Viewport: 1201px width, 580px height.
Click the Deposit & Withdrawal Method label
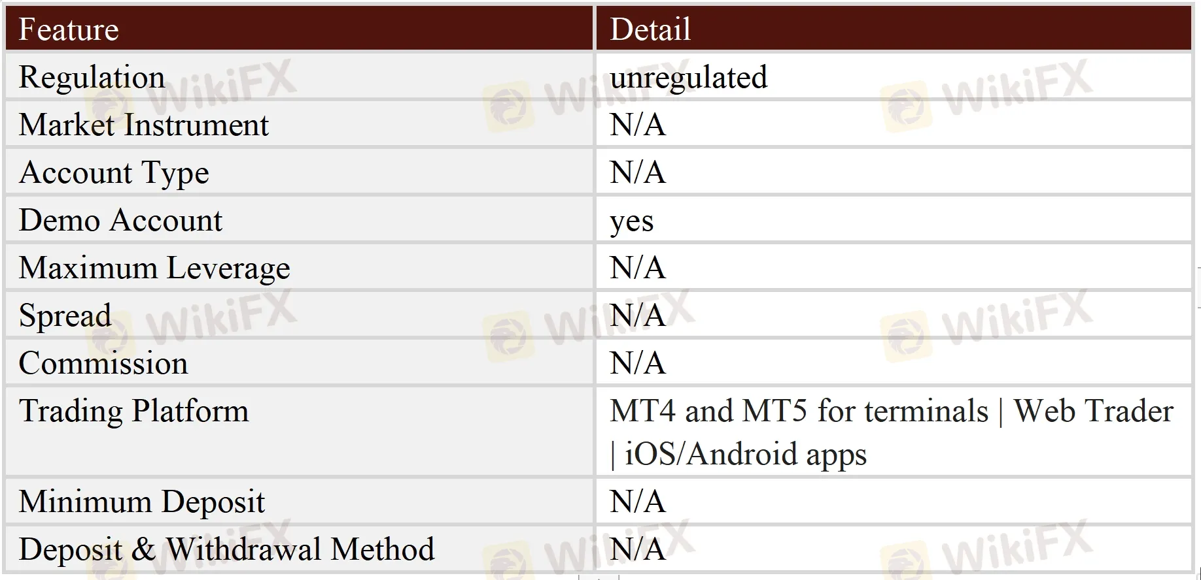226,549
